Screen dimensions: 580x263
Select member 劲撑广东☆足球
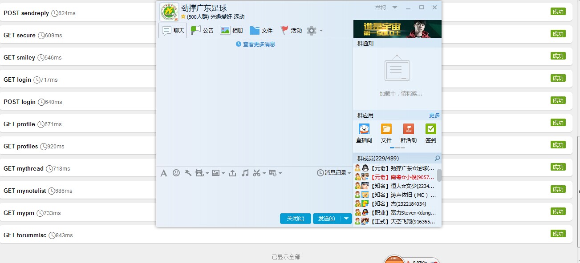pos(395,168)
